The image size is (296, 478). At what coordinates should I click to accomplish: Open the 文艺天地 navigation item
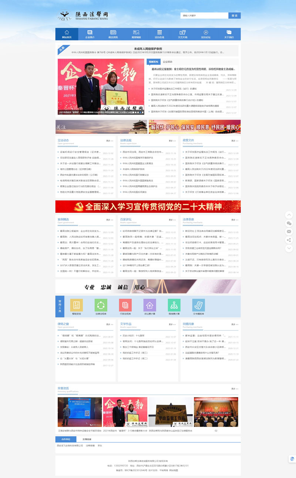coord(183,34)
